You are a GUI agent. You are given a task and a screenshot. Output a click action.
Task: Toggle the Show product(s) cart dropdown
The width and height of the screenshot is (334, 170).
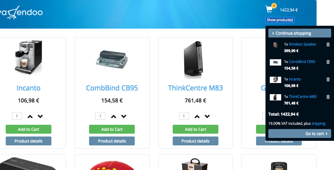[x=280, y=20]
